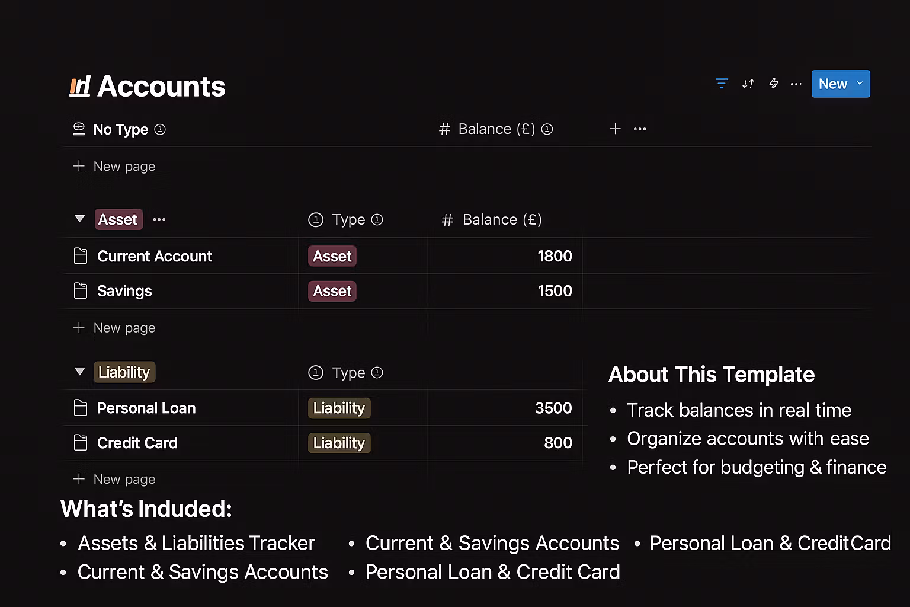The height and width of the screenshot is (607, 910).
Task: Open the dropdown arrow on New button
Action: click(x=860, y=84)
